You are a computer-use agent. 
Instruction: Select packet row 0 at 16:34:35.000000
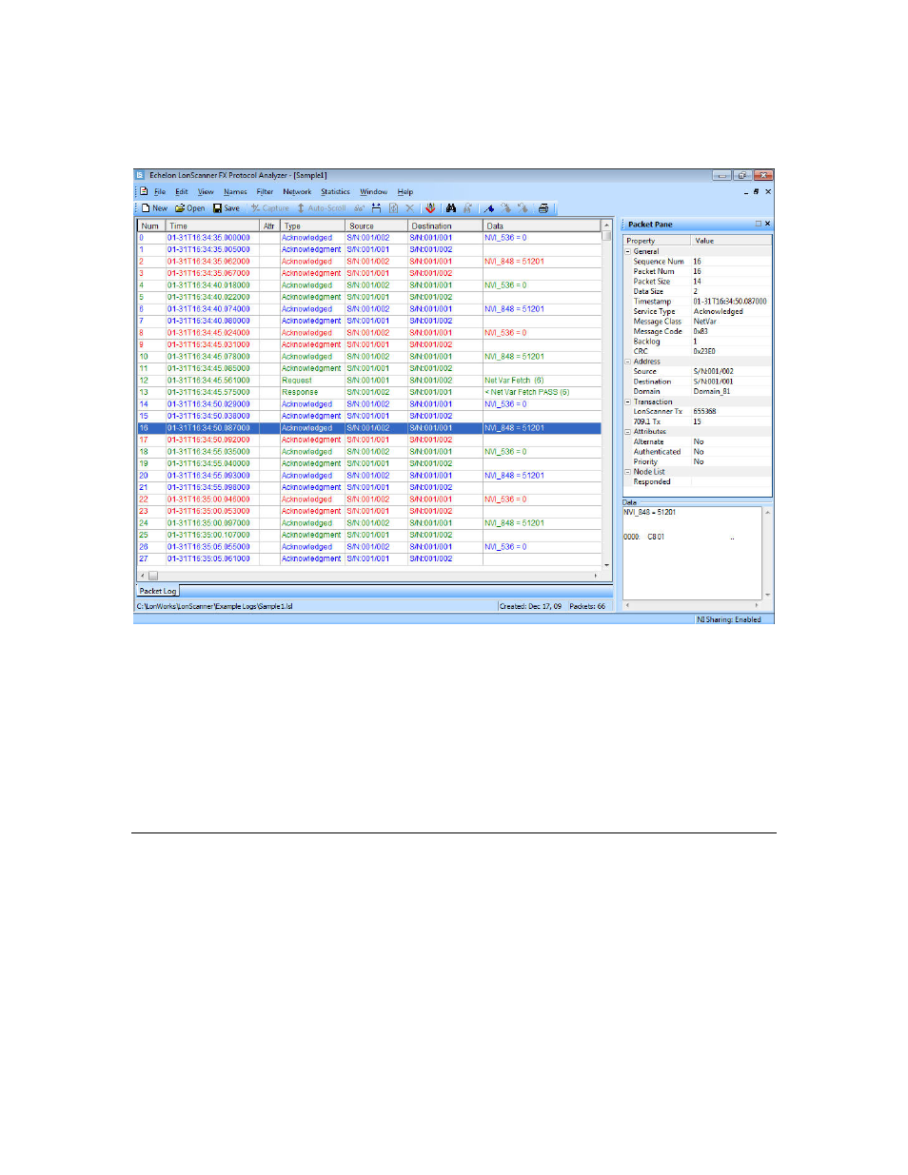click(x=369, y=238)
